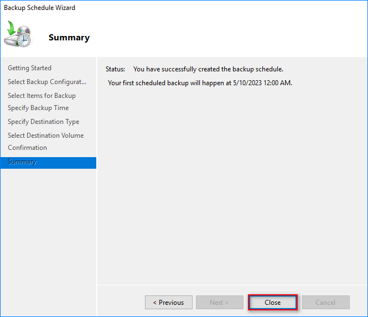This screenshot has width=368, height=317.
Task: Select the Getting Started step
Action: [29, 68]
